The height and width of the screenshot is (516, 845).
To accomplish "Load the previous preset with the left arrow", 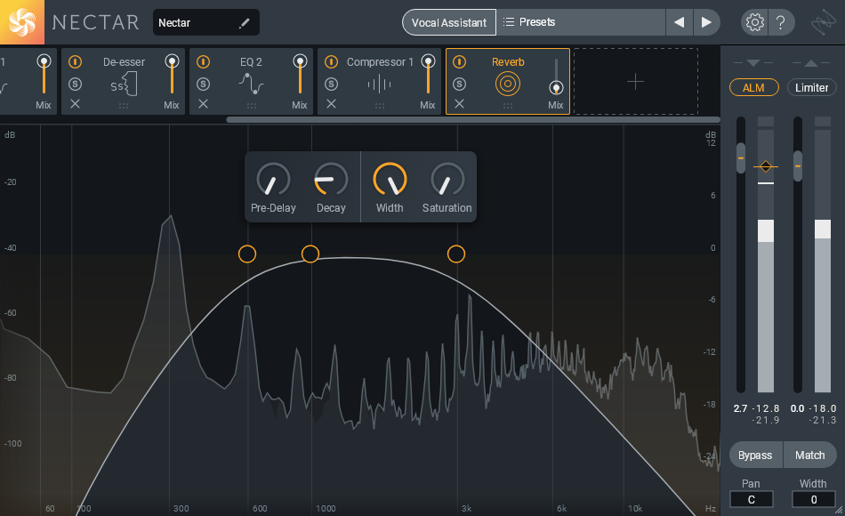I will coord(679,22).
